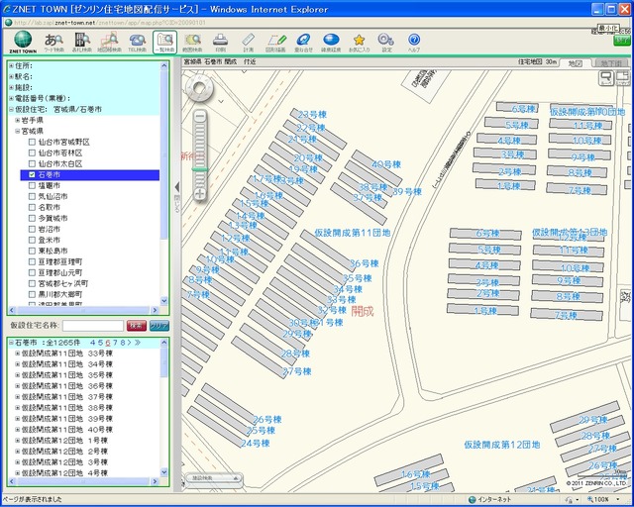Open the 施設検索 panel at map bottom
This screenshot has width=634, height=507.
point(214,478)
